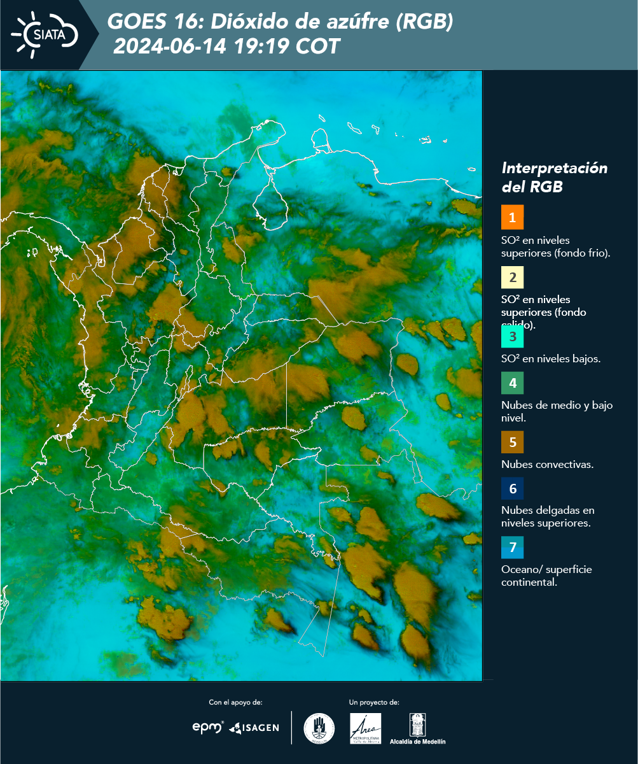Click the "Nubes delgadas en niveles superiores." label
Image resolution: width=638 pixels, height=764 pixels.
548,516
